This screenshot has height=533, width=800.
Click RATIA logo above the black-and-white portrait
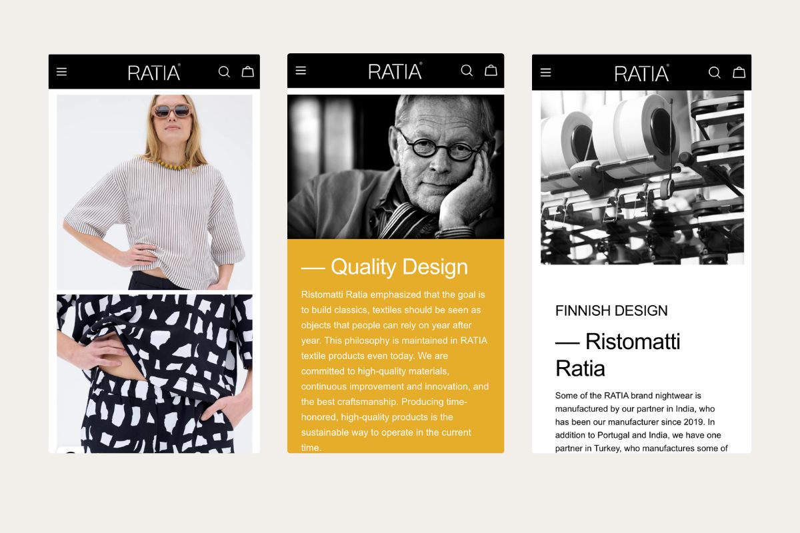click(x=395, y=71)
